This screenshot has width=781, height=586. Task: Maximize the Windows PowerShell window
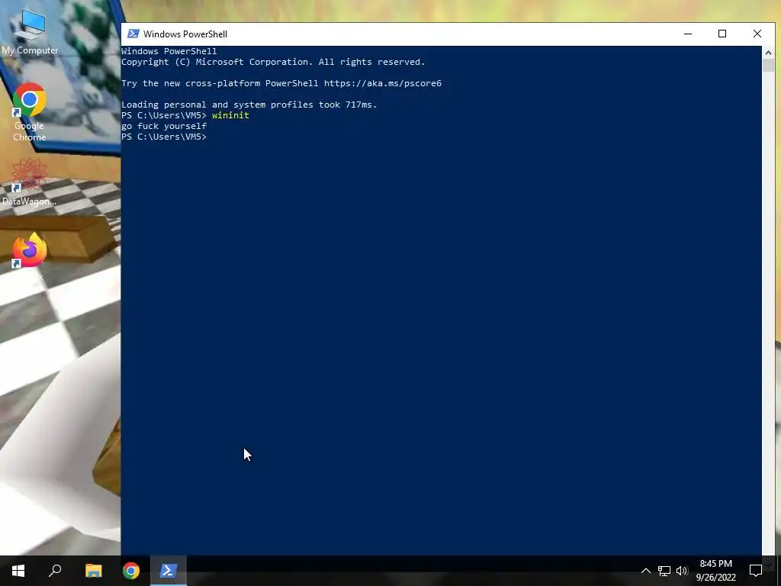pyautogui.click(x=722, y=34)
